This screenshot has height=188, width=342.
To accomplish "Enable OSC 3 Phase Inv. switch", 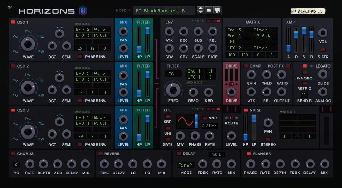I will pos(80,144).
